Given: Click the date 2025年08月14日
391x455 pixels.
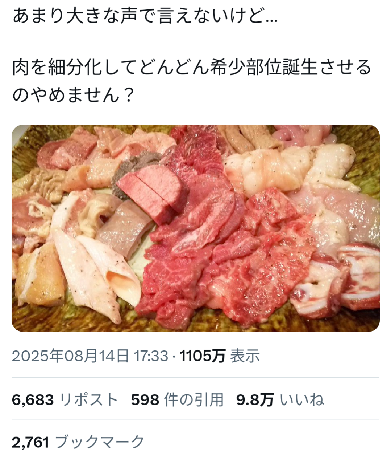Looking at the screenshot, I should coord(70,356).
